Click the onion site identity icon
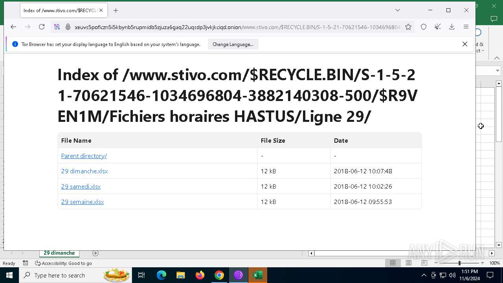Screen dimensions: 503x283 [68, 27]
